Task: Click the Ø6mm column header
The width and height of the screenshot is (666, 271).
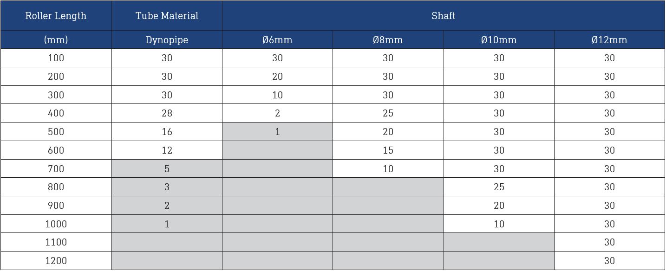Action: (277, 40)
